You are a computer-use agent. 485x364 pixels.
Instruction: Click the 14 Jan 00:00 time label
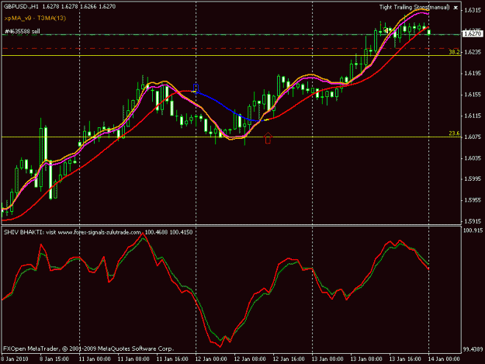[x=444, y=359]
